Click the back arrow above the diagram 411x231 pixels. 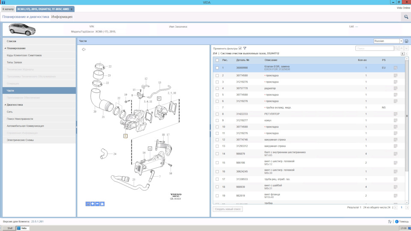click(84, 50)
